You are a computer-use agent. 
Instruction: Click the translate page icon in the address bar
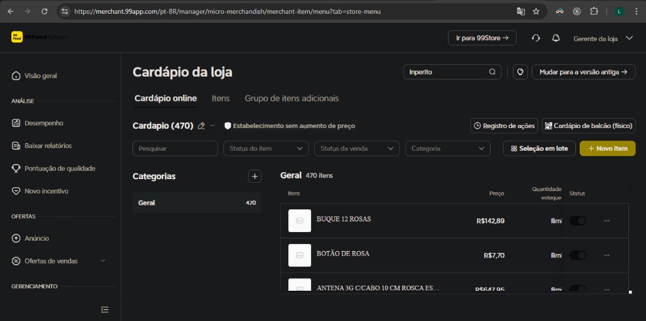coord(520,11)
